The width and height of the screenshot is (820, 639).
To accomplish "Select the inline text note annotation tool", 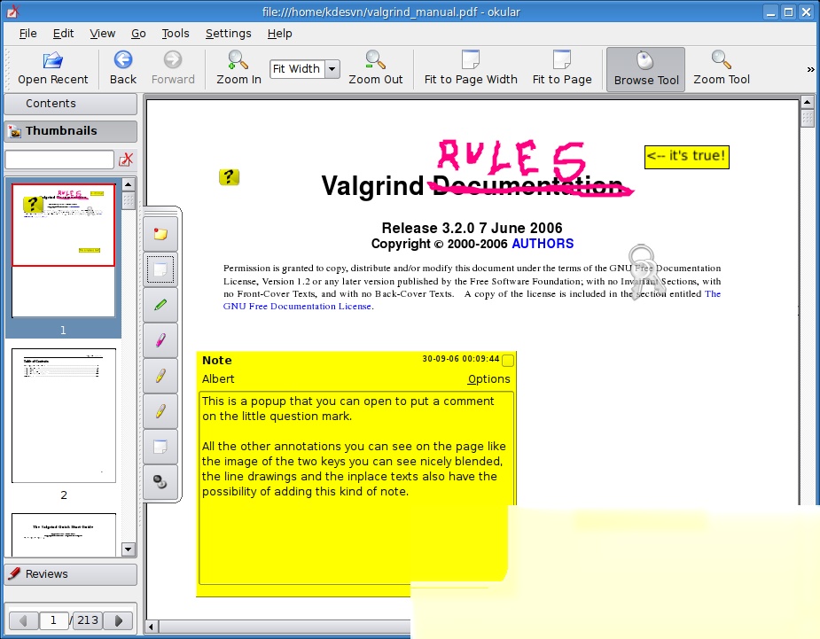I will pos(160,269).
